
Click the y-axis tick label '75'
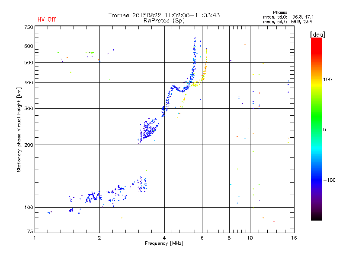pyautogui.click(x=30, y=231)
